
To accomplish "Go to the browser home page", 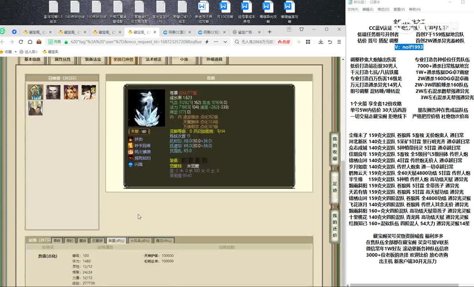I will point(30,42).
